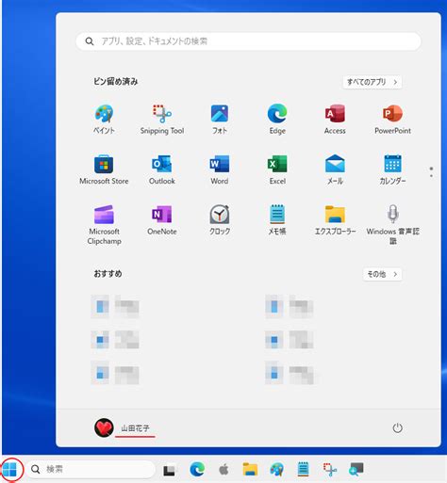Open Edge from the taskbar

197,470
